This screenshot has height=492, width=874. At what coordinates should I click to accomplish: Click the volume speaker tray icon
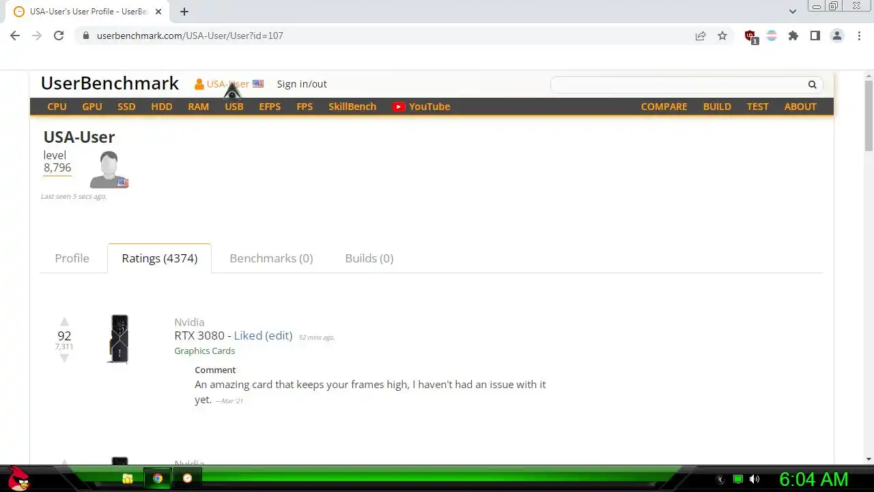755,479
